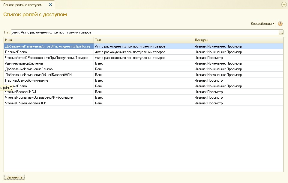288x183 pixels.
Task: Select the "ЧтениеБазовойНСИ" row
Action: [x=143, y=92]
